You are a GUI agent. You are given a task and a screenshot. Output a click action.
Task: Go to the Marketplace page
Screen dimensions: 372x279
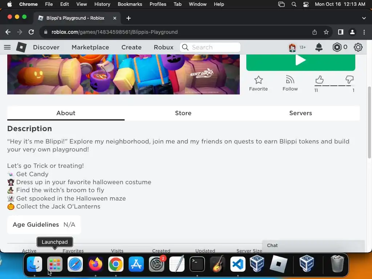[x=90, y=47]
